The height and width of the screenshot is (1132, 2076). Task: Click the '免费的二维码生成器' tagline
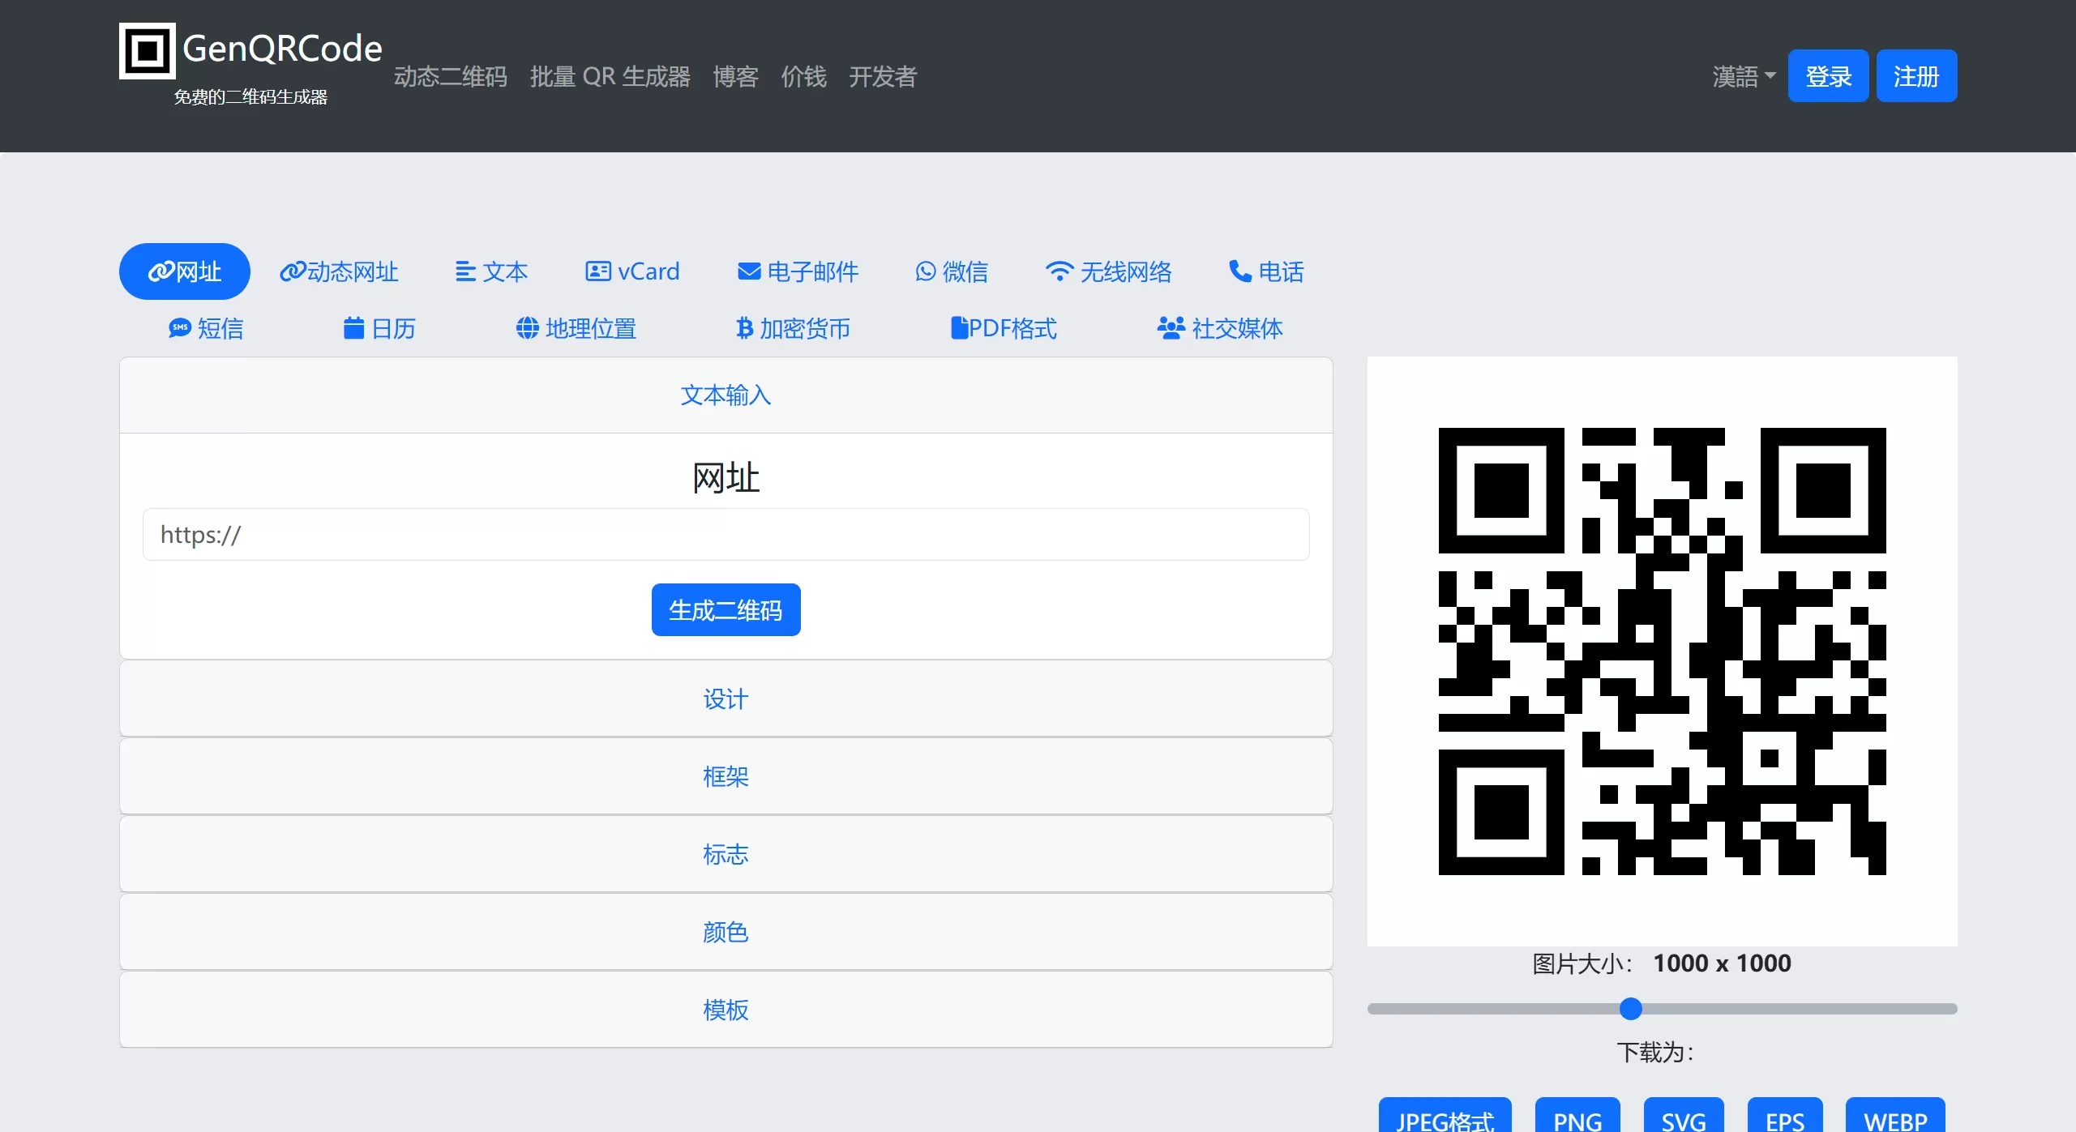point(250,97)
